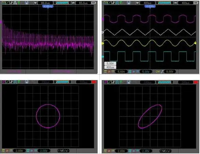Click the waveform memory bar in the 80.0us FFT panel

coord(62,3)
